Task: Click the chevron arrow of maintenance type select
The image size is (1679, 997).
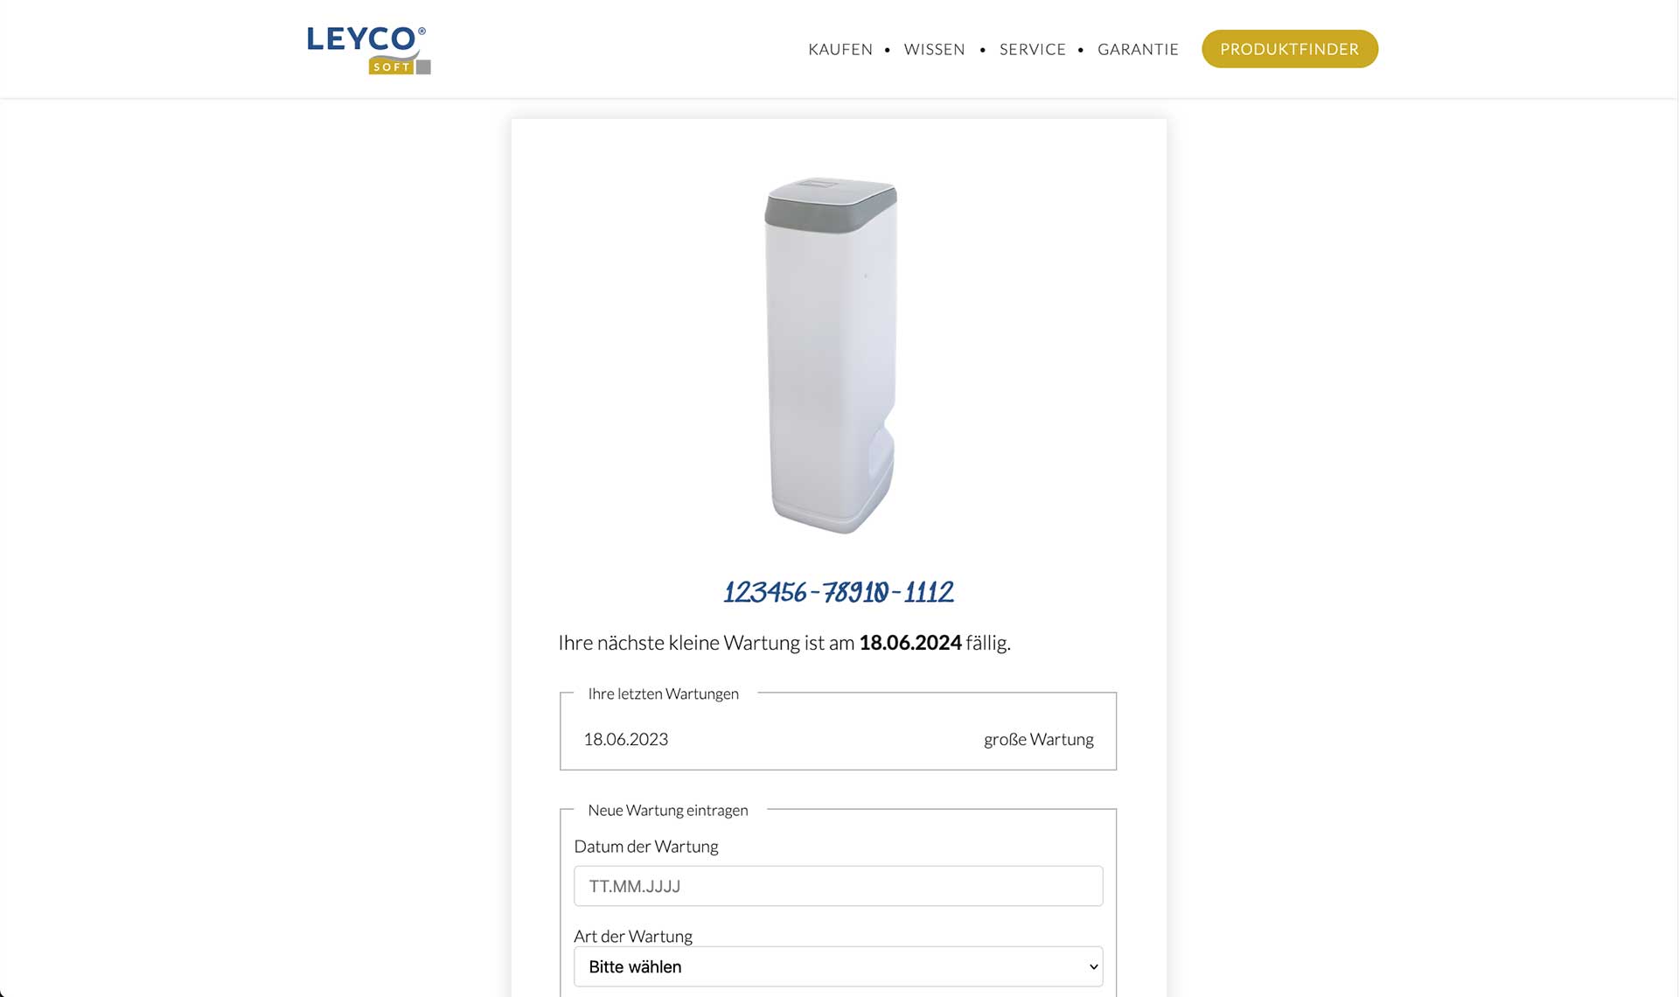Action: pyautogui.click(x=1093, y=967)
